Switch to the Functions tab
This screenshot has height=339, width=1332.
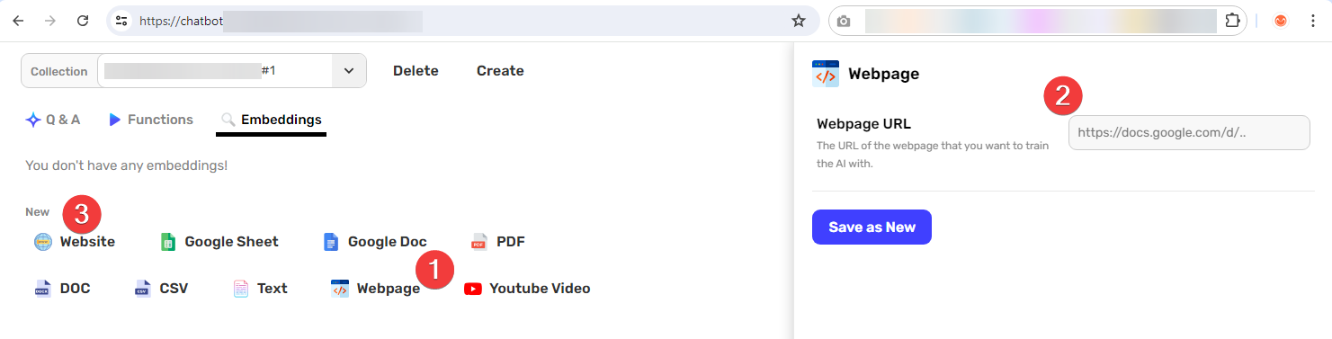coord(150,120)
